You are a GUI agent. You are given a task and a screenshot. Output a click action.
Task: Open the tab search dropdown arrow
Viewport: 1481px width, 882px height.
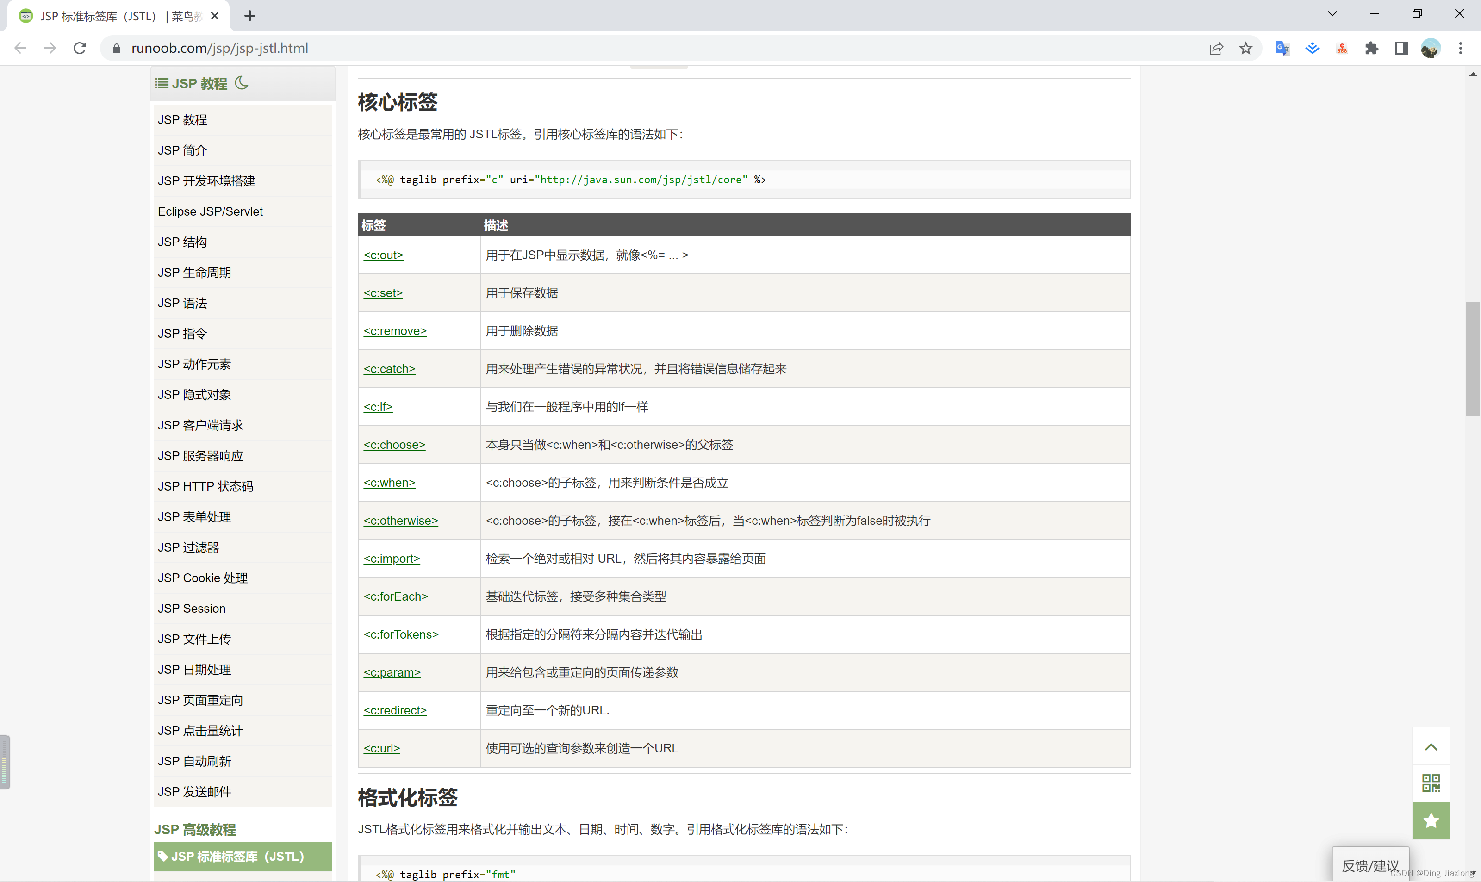click(1332, 12)
